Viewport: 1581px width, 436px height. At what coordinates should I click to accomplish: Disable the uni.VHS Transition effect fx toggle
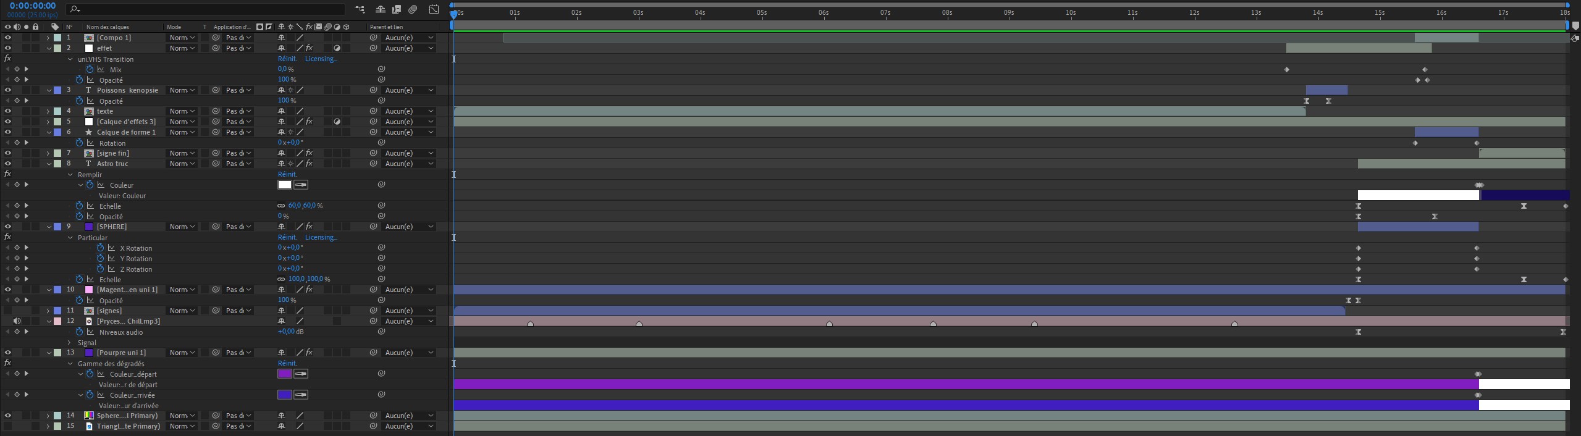point(7,59)
